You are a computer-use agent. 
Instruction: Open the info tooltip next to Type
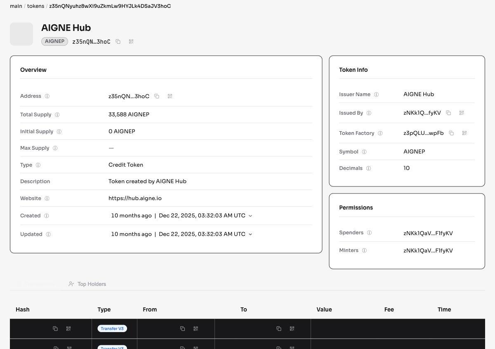coord(38,165)
